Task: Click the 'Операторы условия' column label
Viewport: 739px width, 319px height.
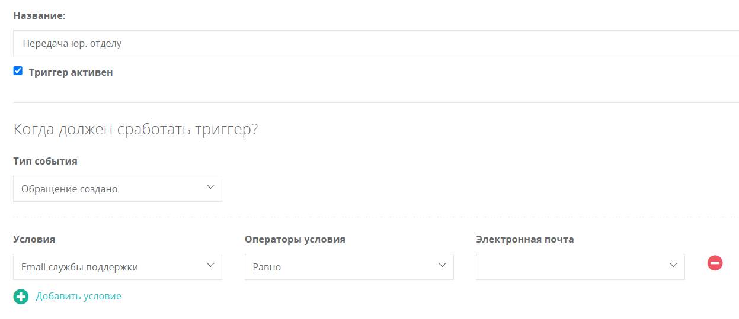Action: coord(295,240)
